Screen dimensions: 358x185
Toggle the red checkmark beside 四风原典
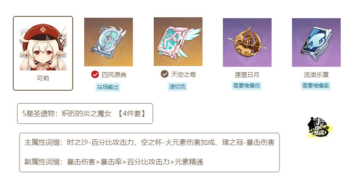click(95, 74)
